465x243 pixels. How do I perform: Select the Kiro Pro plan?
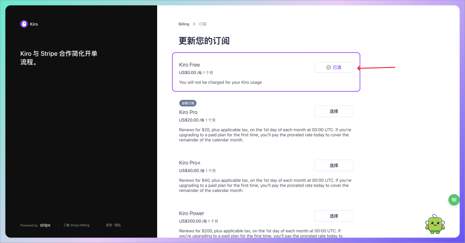[334, 111]
